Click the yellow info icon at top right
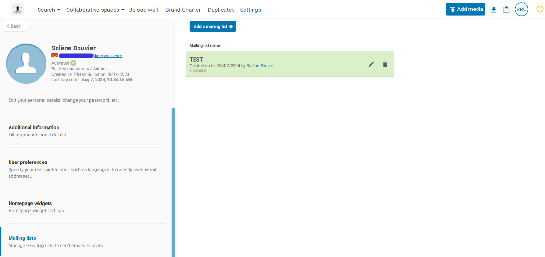 click(x=540, y=9)
